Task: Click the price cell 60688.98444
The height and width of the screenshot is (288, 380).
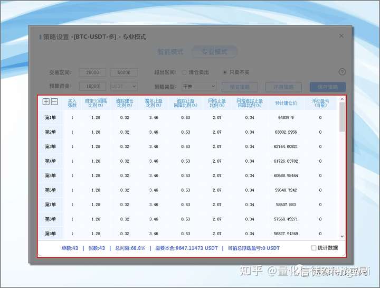Action: pos(286,175)
